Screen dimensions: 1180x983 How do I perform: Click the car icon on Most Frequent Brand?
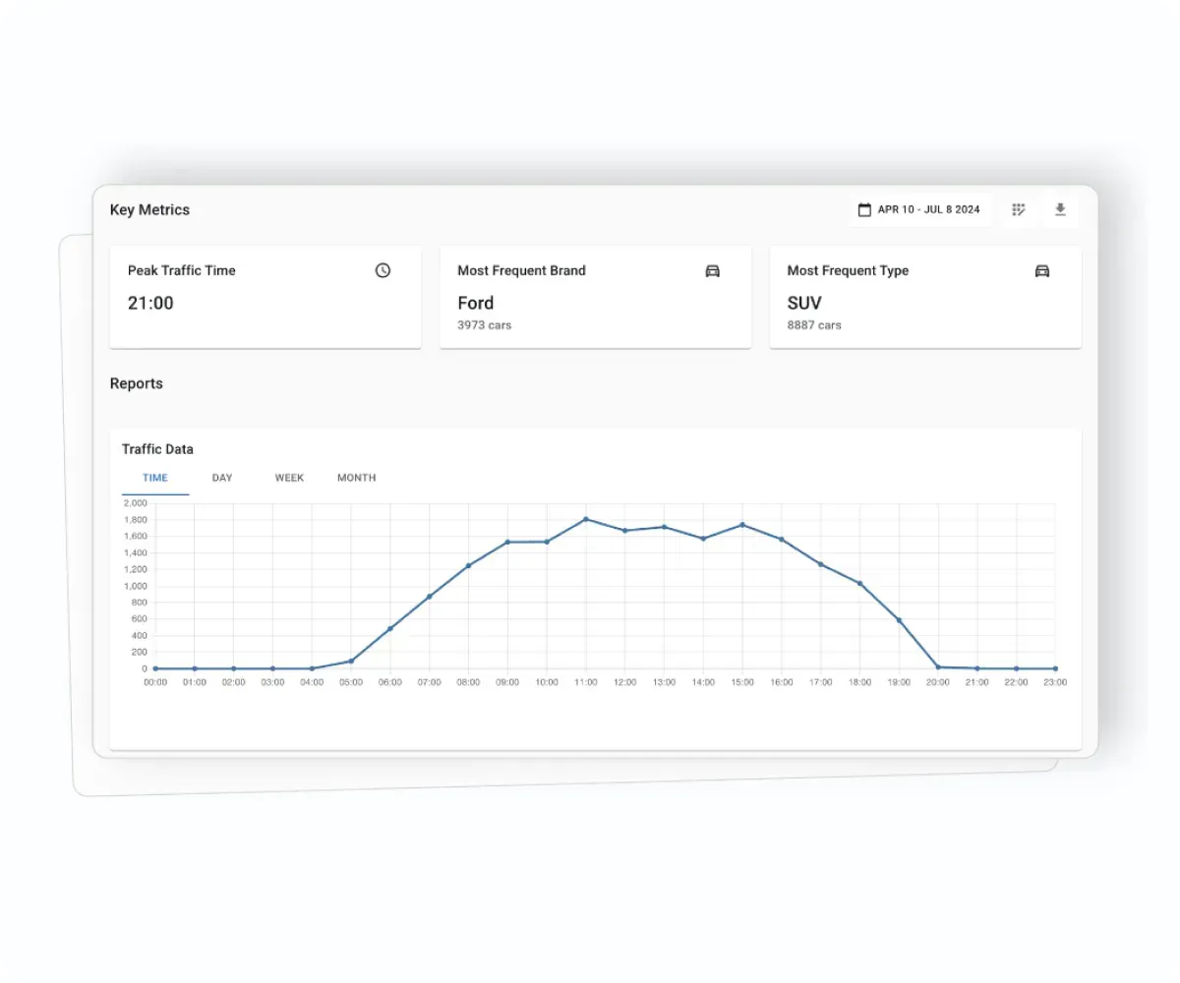(713, 271)
